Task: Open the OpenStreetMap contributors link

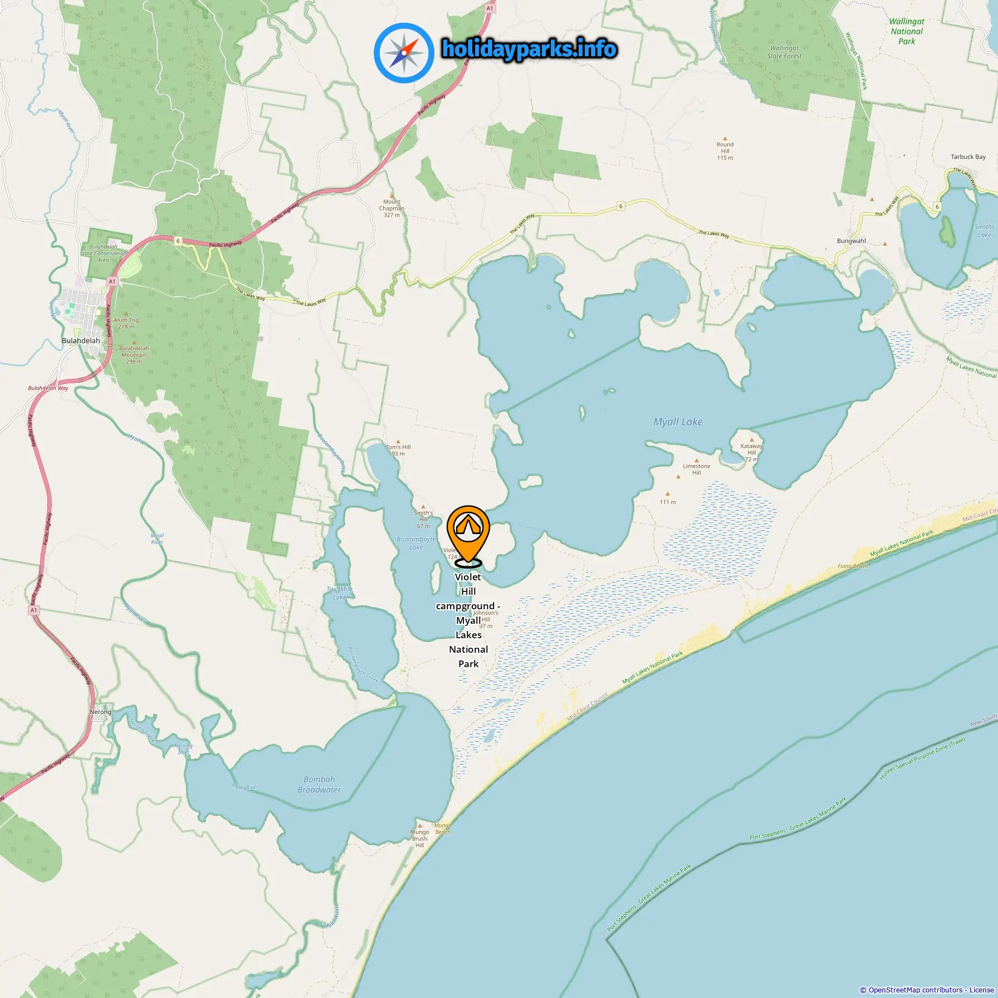Action: (916, 990)
